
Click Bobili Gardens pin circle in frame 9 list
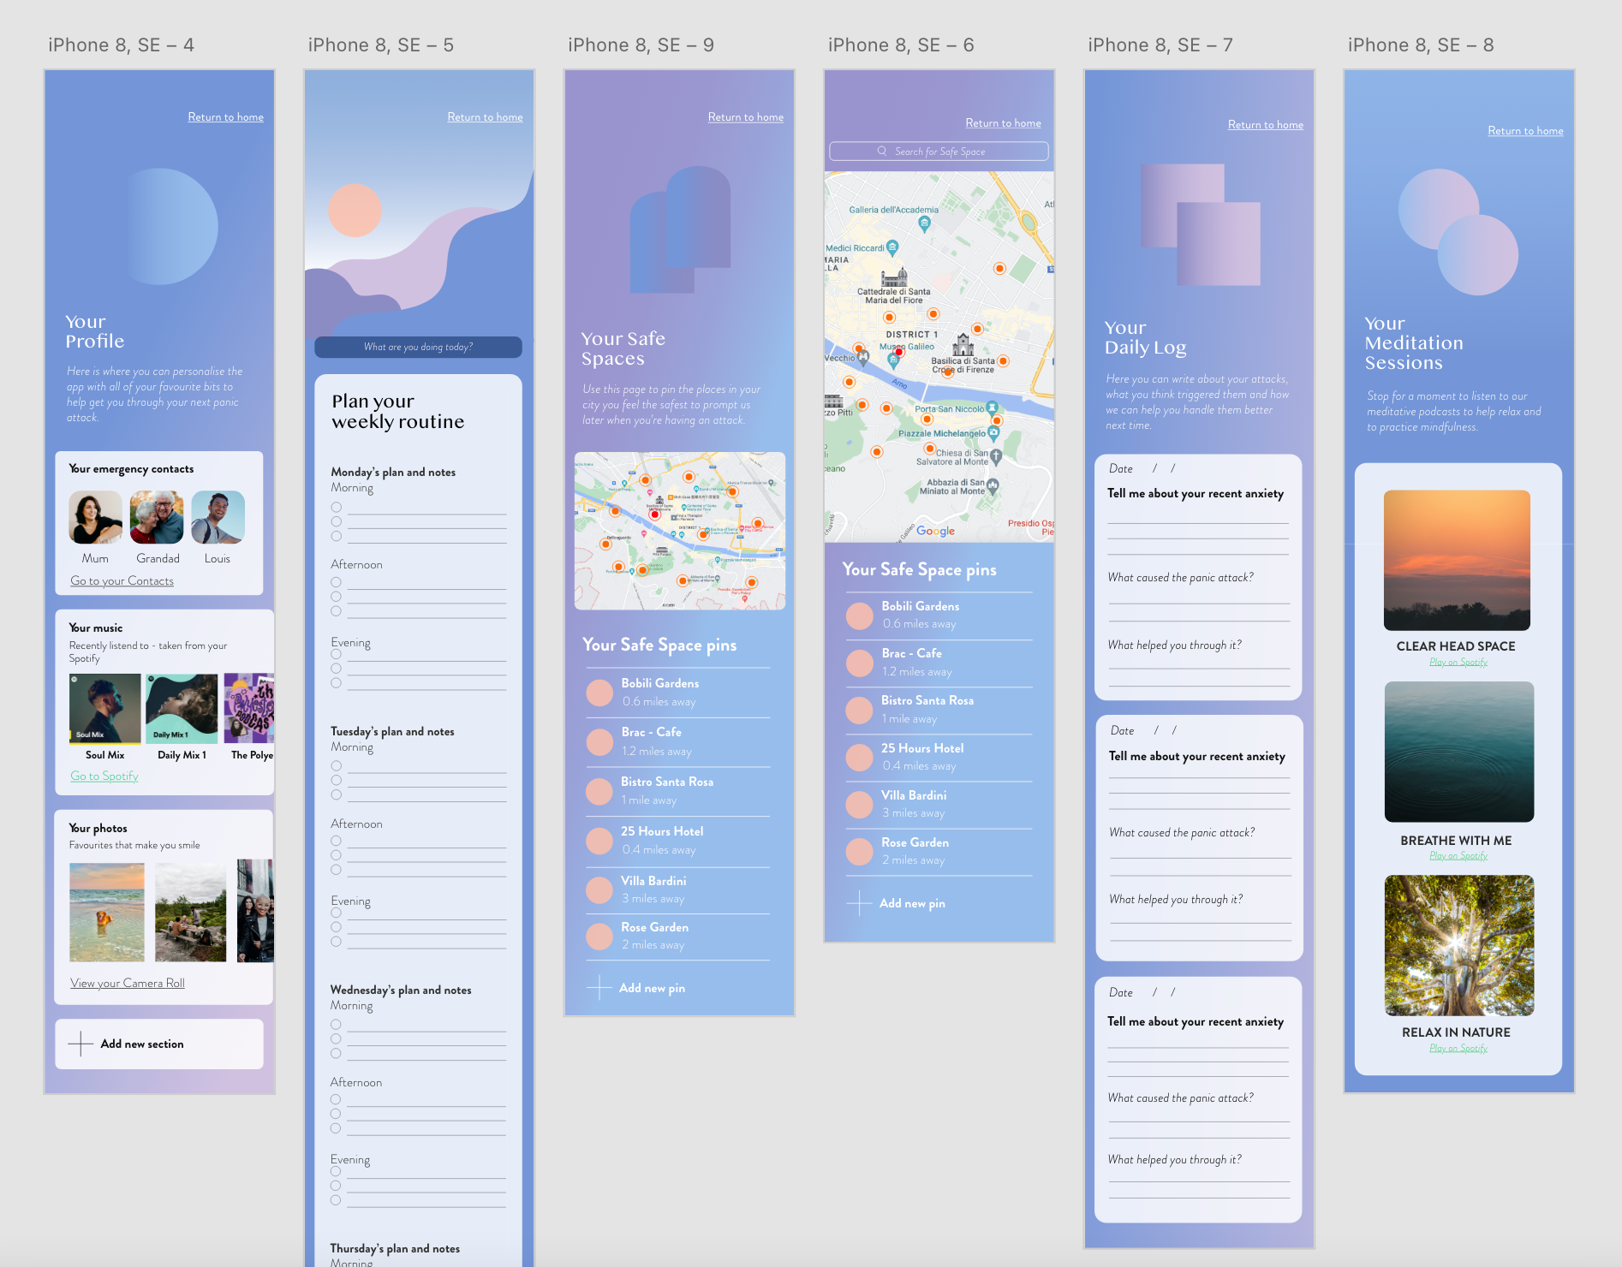599,692
